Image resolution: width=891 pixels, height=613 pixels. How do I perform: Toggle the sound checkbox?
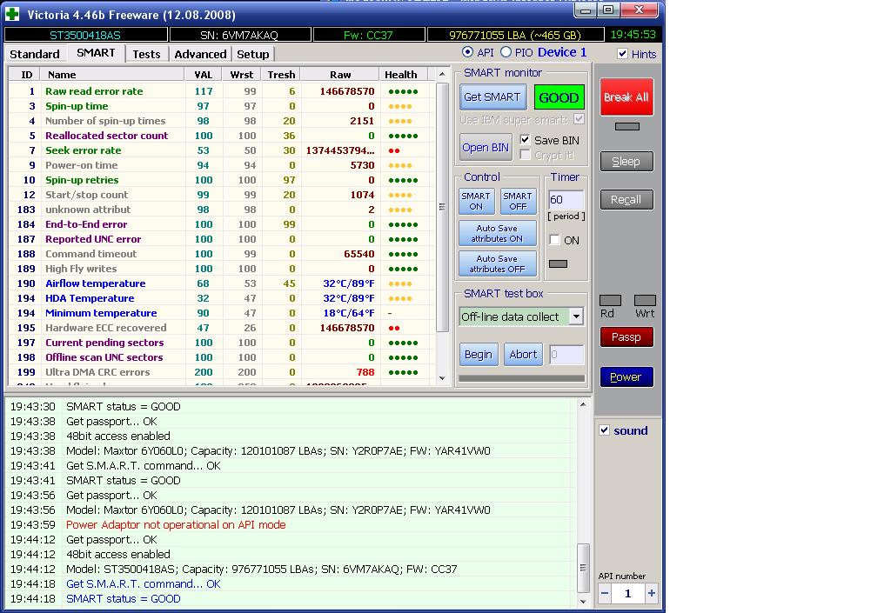(x=605, y=430)
